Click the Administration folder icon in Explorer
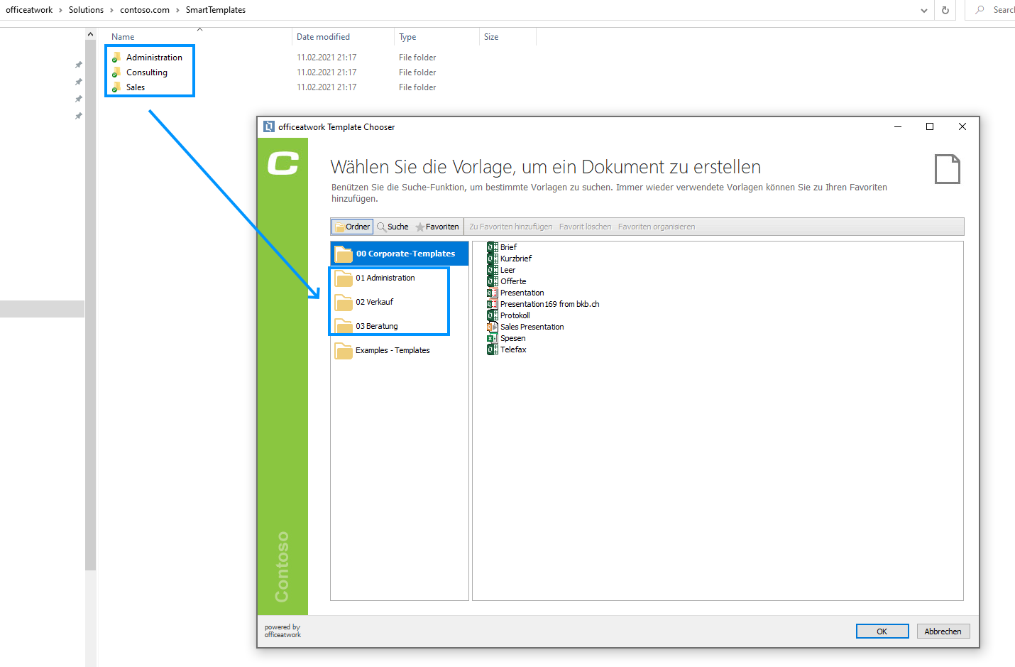Screen dimensions: 1015x667 pos(116,58)
